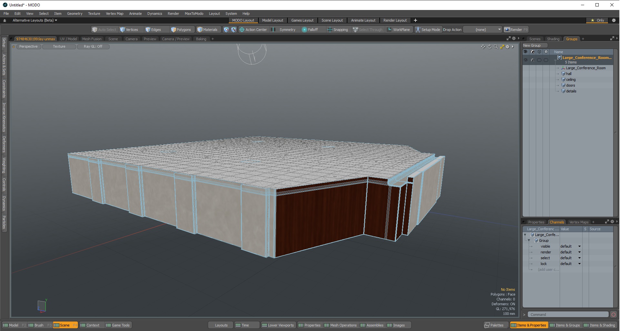Open the UV / Model viewport tab
Screen dimensions: 620x331
[x=68, y=39]
